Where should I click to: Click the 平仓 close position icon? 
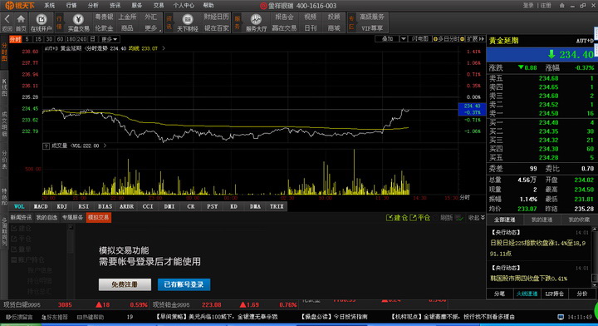tap(413, 218)
